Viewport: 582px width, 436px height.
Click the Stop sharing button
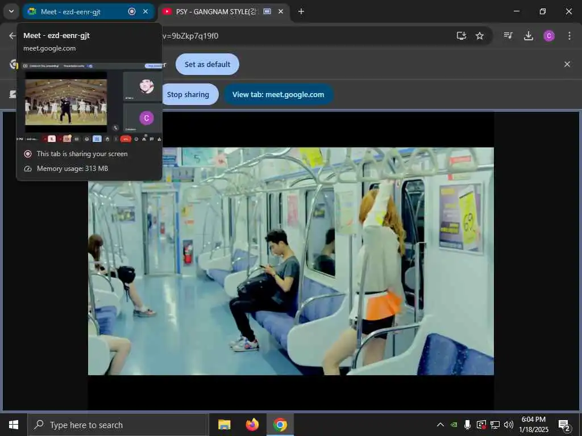(x=189, y=95)
